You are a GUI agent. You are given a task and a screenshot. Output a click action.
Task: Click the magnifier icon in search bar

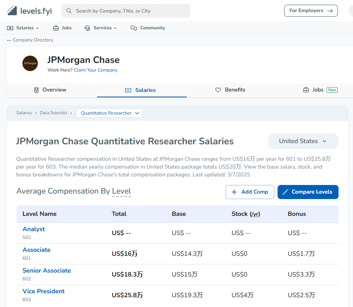(x=69, y=11)
